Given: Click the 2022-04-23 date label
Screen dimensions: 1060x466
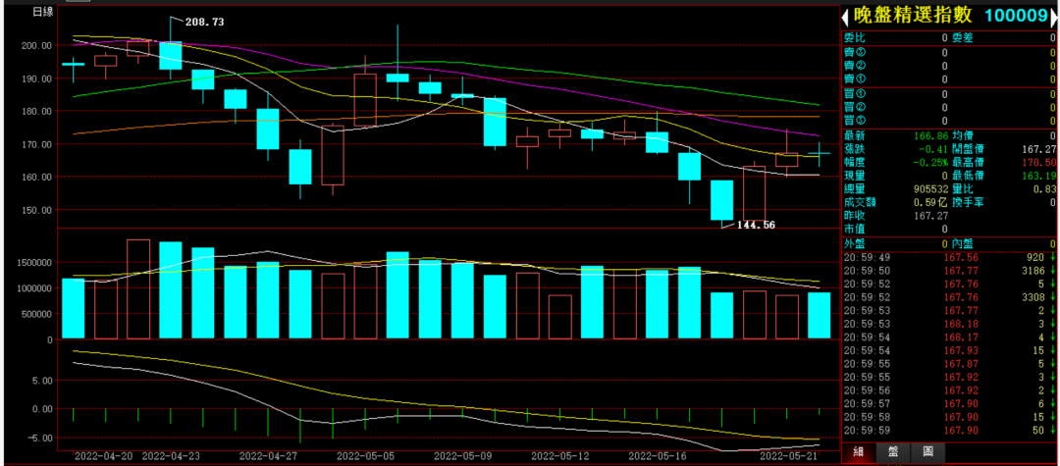Looking at the screenshot, I should click(x=171, y=456).
